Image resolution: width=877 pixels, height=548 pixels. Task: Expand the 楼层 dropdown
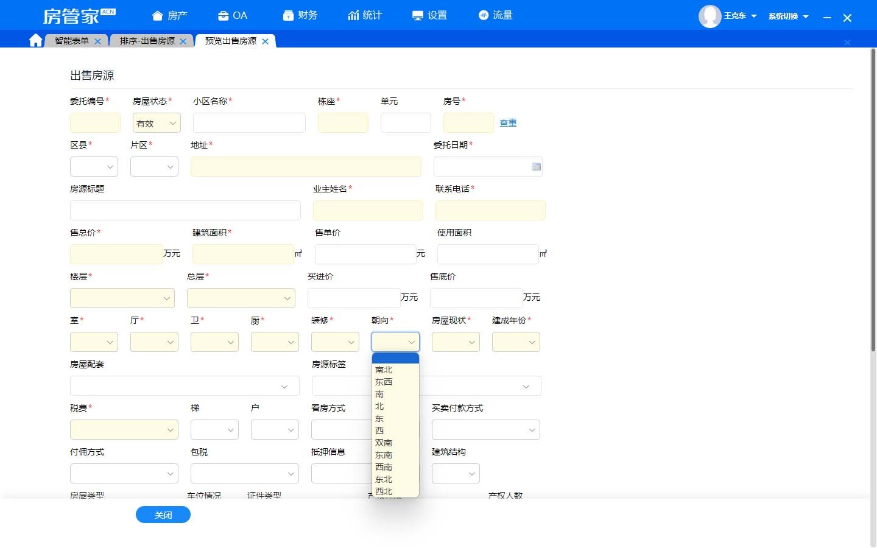(x=122, y=298)
